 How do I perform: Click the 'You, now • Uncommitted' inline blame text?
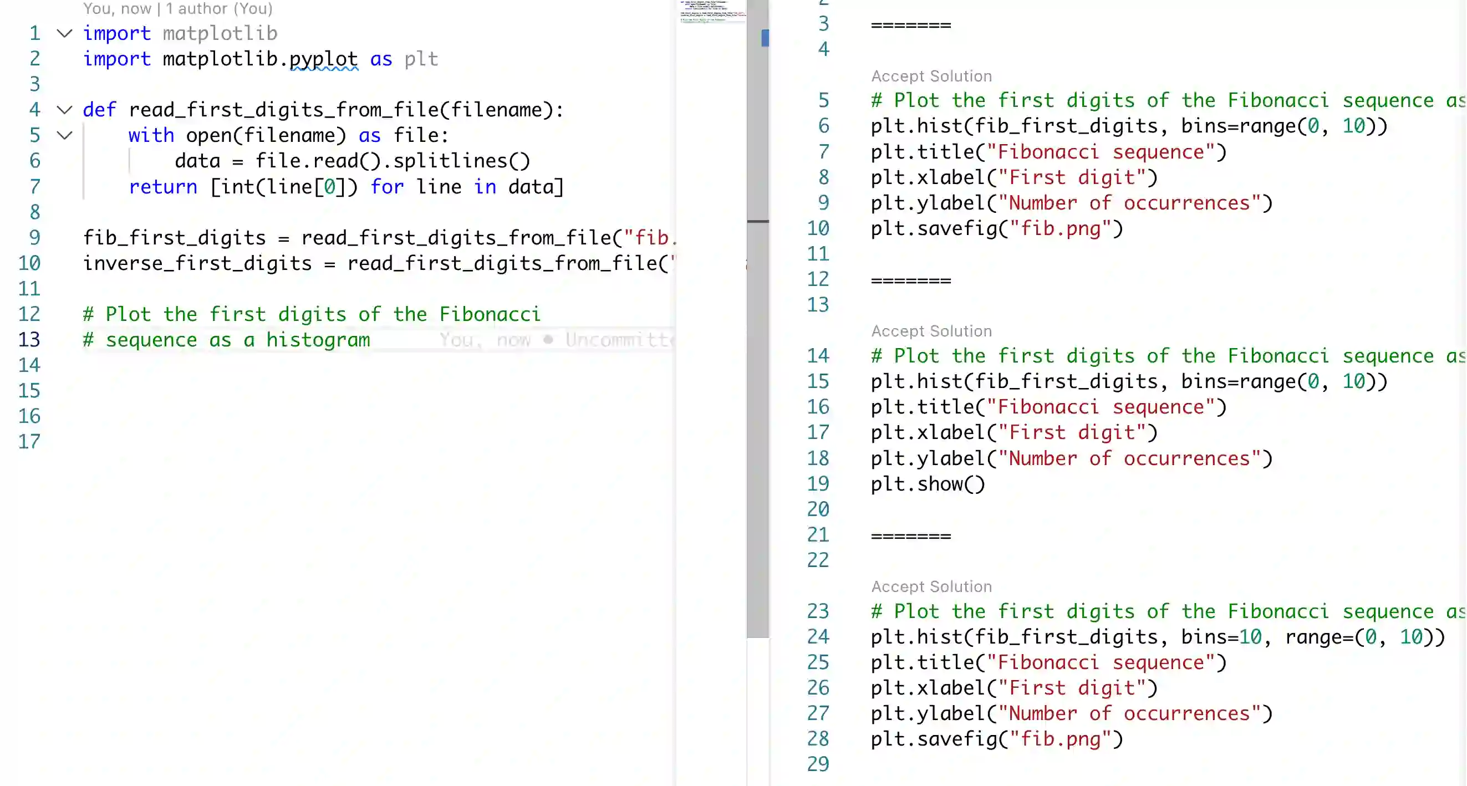555,340
